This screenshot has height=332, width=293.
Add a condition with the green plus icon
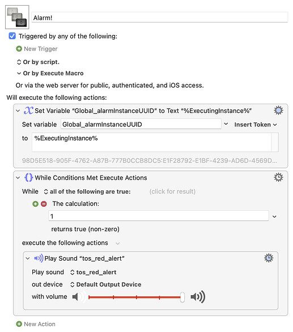pos(35,204)
